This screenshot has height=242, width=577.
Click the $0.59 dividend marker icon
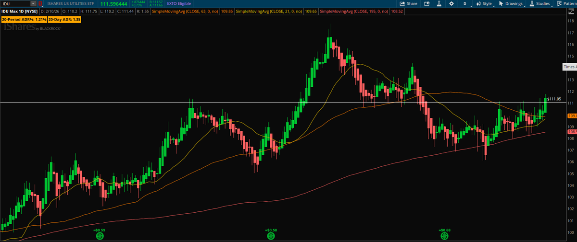(x=100, y=236)
